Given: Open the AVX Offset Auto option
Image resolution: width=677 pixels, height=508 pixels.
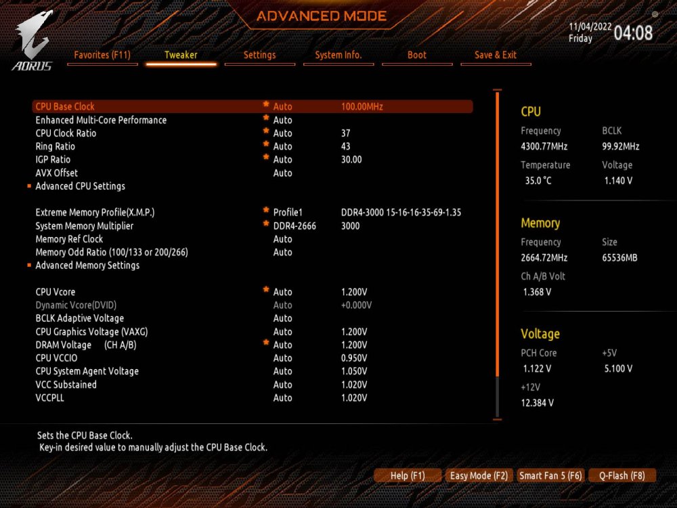Looking at the screenshot, I should click(283, 173).
